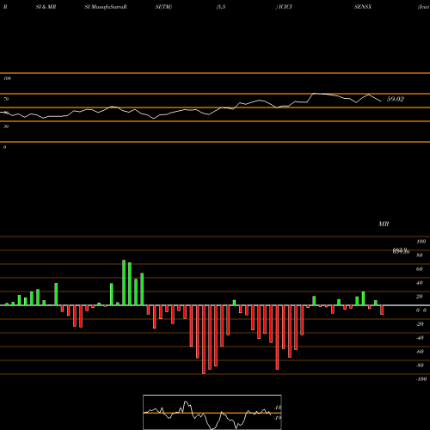The height and width of the screenshot is (430, 430).
Task: Click the '(5,5' header text
Action: [x=221, y=7]
